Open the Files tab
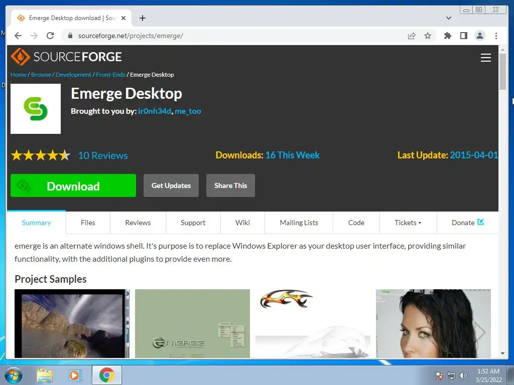The image size is (514, 385). (88, 223)
